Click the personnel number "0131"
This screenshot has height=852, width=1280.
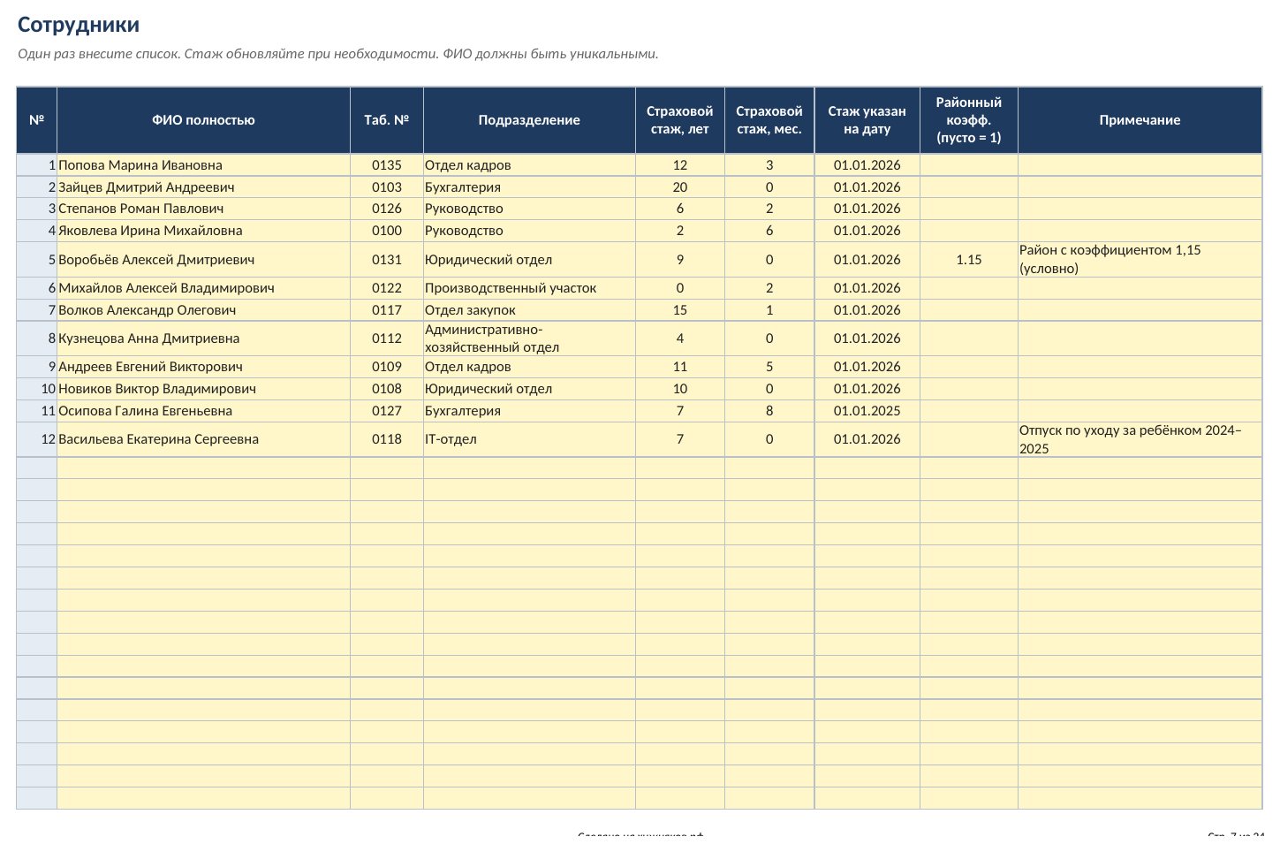387,260
